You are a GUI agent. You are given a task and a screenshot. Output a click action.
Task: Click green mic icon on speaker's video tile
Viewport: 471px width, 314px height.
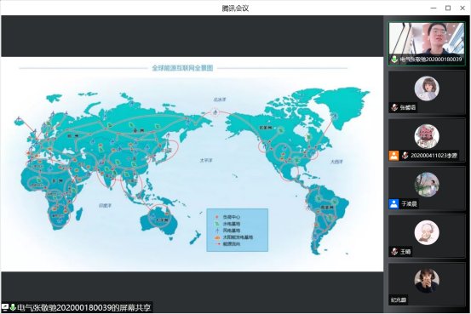(394, 59)
